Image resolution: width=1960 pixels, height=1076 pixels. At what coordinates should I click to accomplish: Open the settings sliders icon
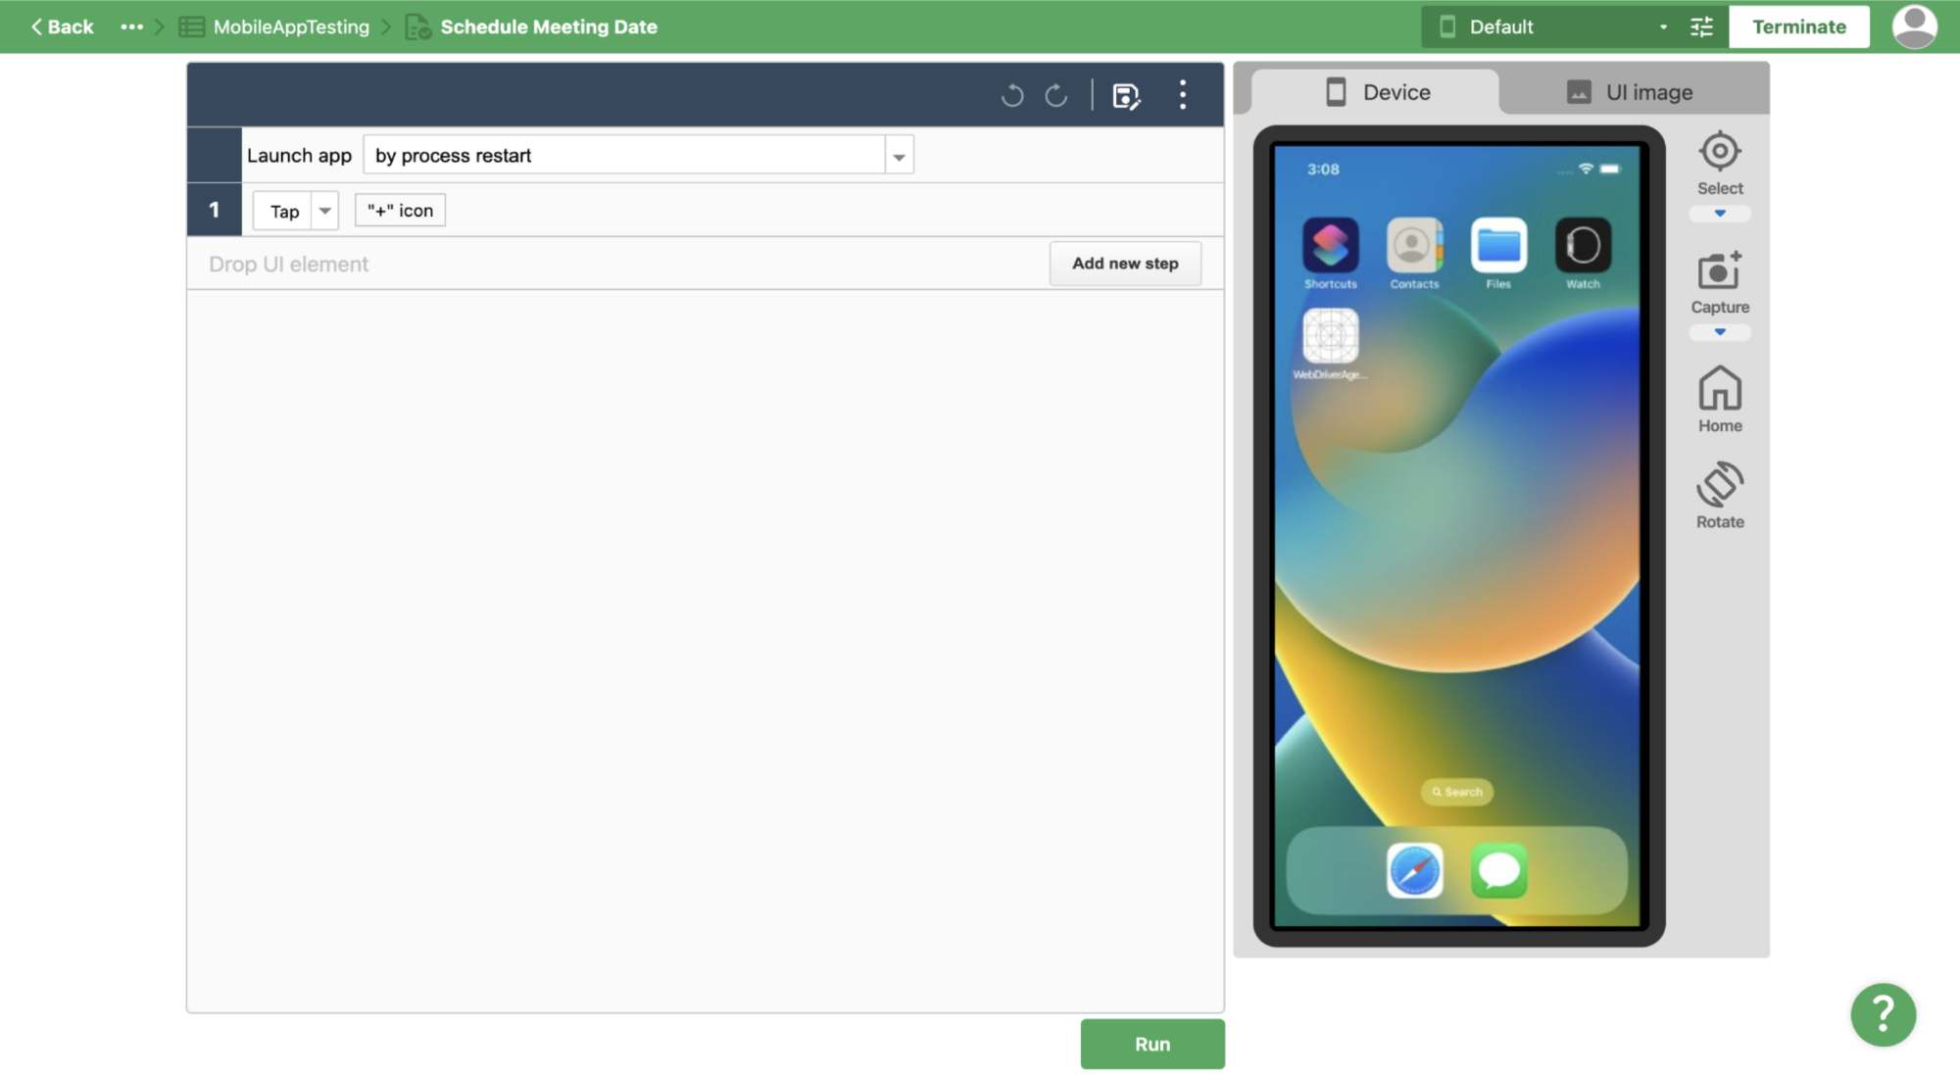pyautogui.click(x=1702, y=26)
